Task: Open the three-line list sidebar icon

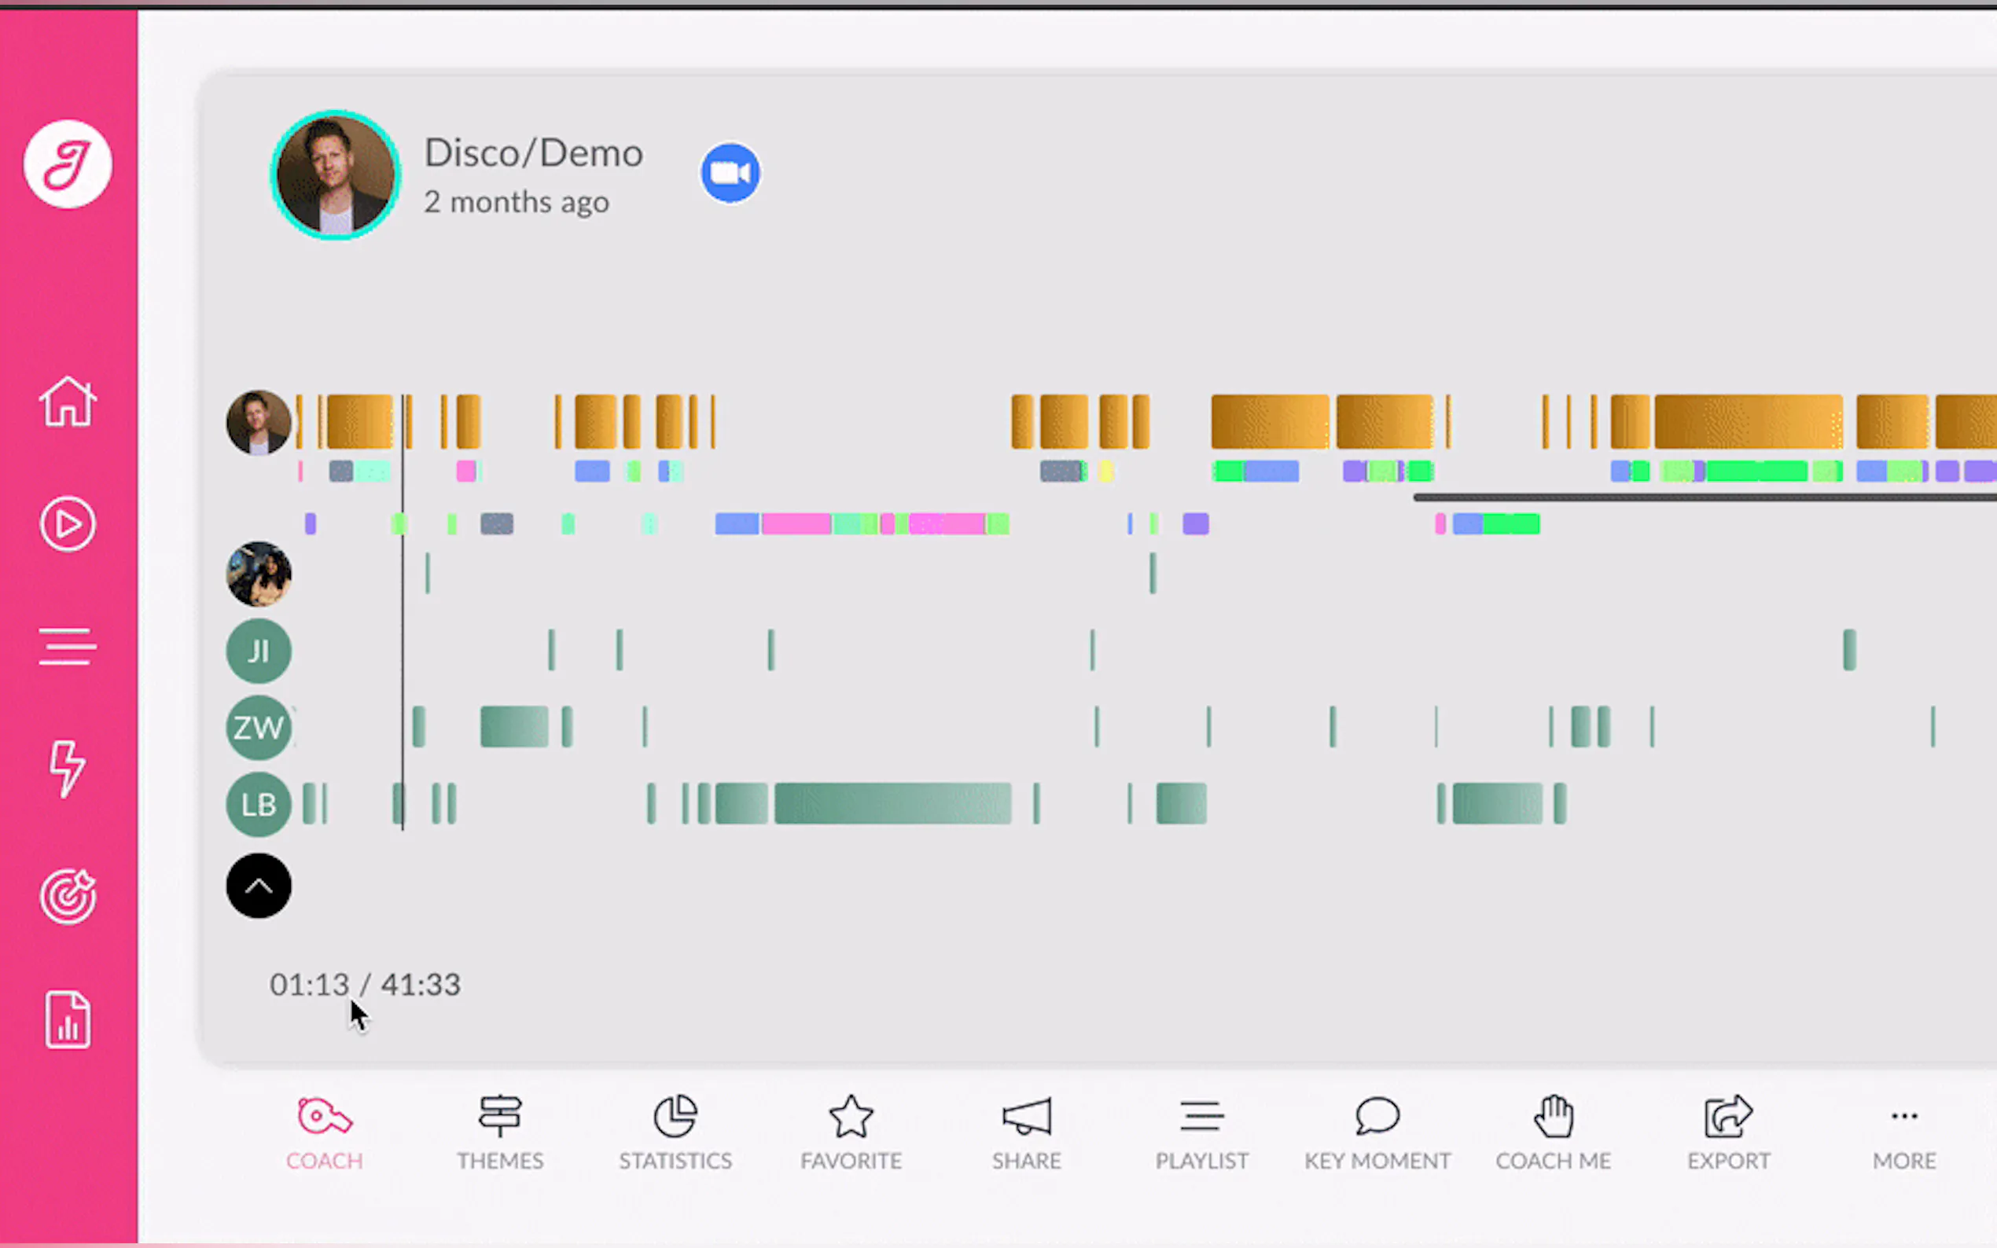Action: 68,646
